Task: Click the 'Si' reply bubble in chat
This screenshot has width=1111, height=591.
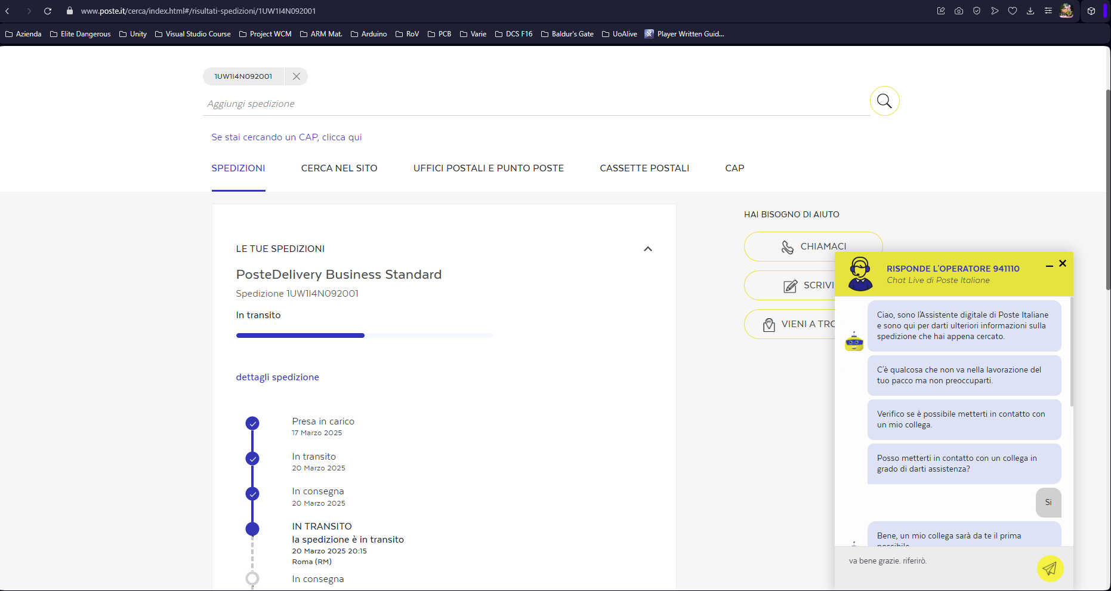Action: (x=1048, y=503)
